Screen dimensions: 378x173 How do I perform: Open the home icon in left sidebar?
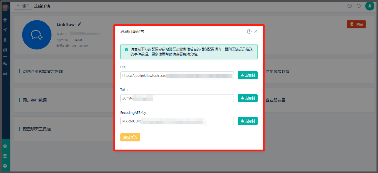5,20
